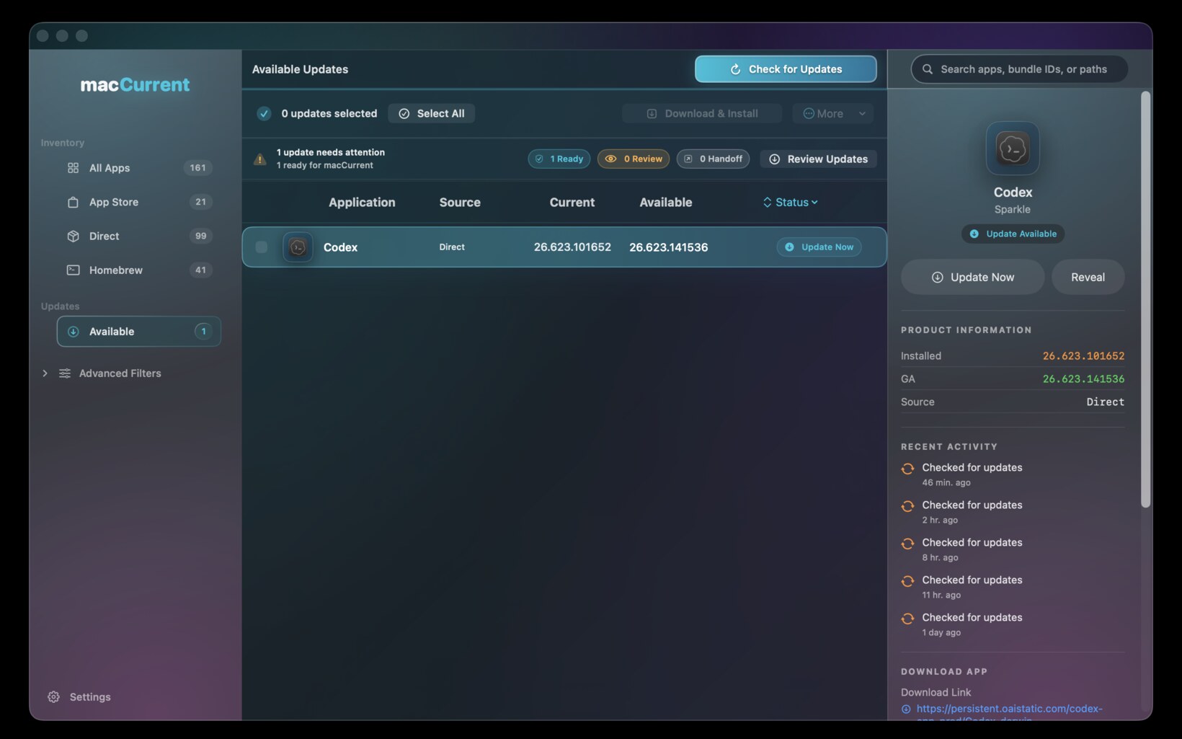Viewport: 1182px width, 739px height.
Task: Click the sync icon for 1 day ago activity
Action: pyautogui.click(x=907, y=619)
